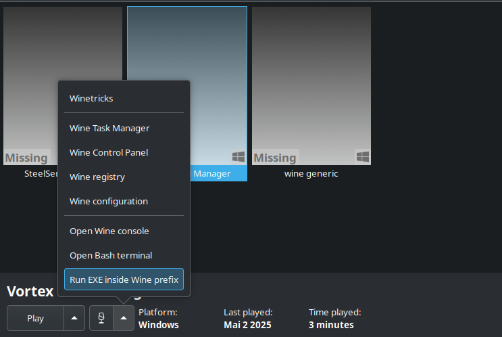The width and height of the screenshot is (502, 337).
Task: Click the Missing badge on wine generic
Action: coord(275,158)
